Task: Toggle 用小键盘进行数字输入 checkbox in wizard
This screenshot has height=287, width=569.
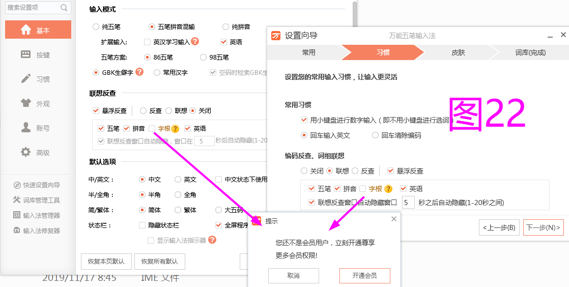Action: point(304,120)
